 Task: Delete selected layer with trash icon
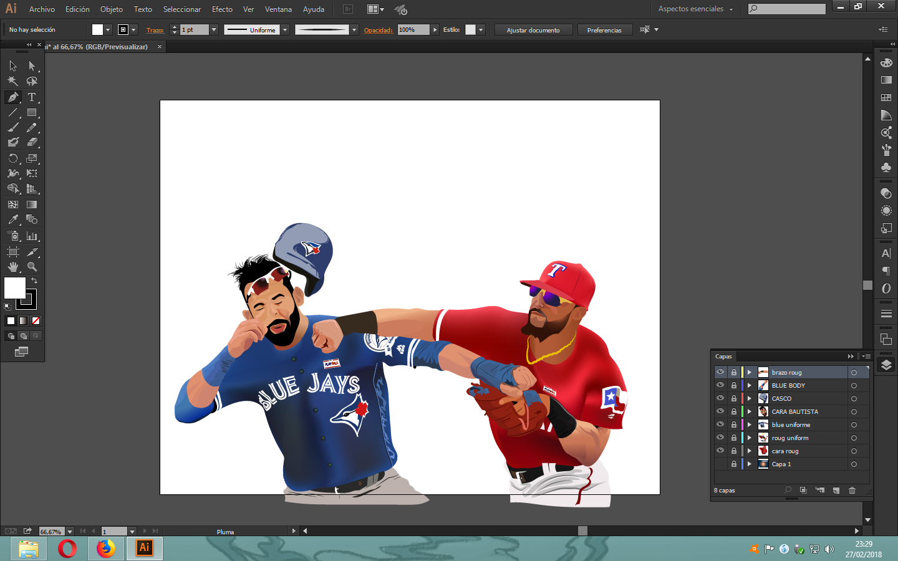[852, 491]
